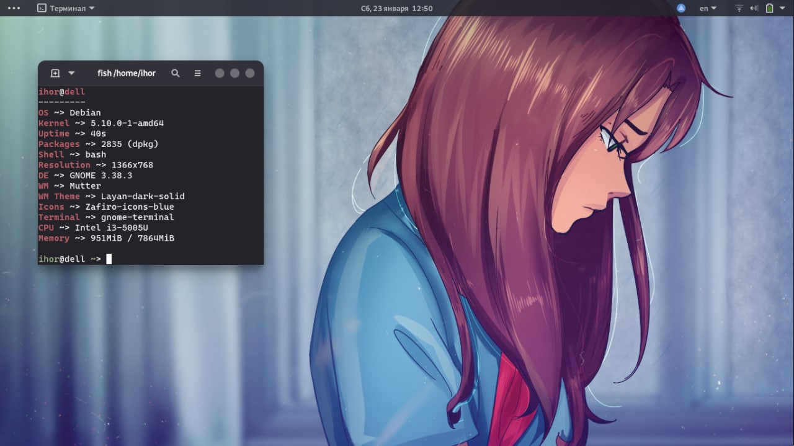Click the fish /home/ihor window title
794x446 pixels.
pos(127,73)
